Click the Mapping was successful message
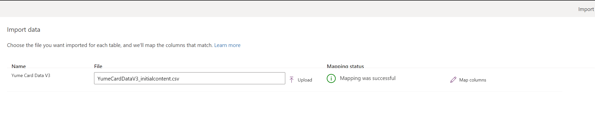Viewport: 595px width, 121px height. click(x=368, y=78)
